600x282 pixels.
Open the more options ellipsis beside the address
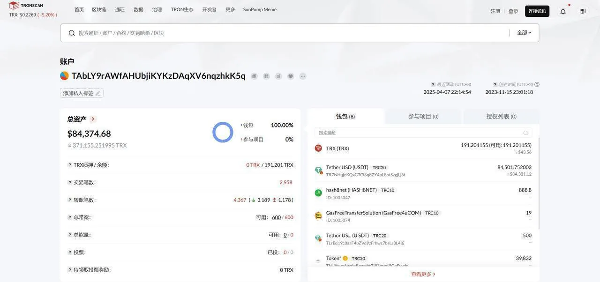coord(303,76)
